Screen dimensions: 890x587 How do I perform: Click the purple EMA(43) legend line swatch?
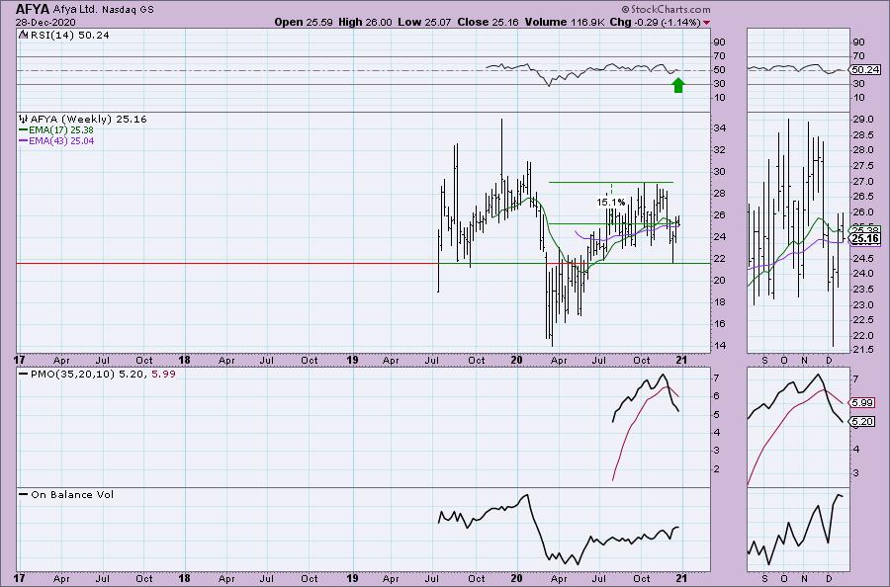[x=24, y=140]
